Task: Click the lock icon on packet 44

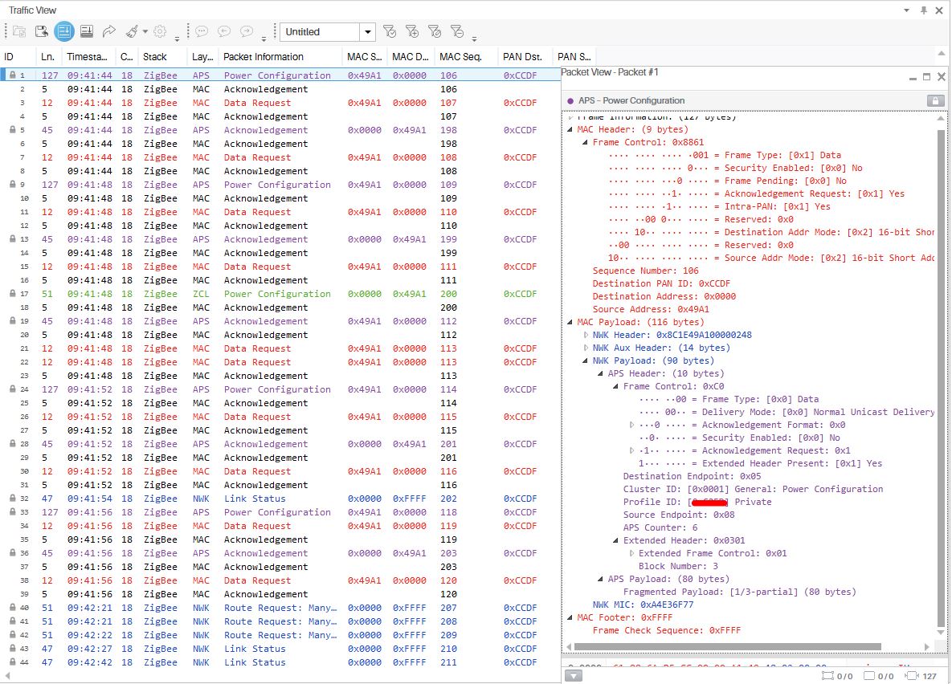Action: click(12, 662)
